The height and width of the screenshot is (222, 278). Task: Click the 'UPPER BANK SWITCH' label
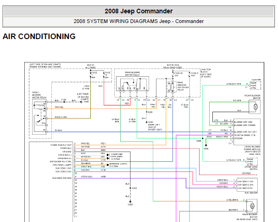point(251,168)
